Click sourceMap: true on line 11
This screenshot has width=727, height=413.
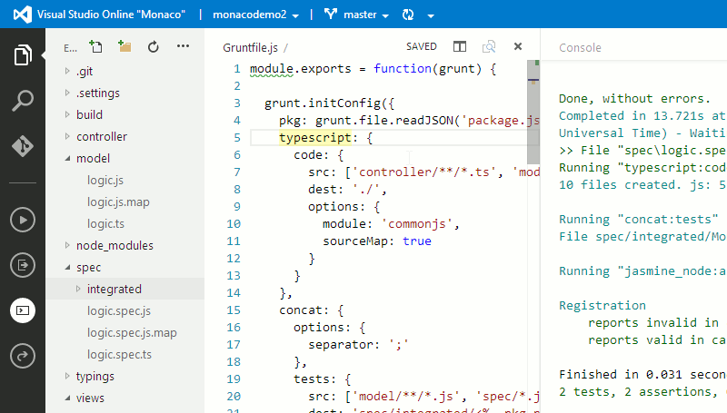(377, 241)
